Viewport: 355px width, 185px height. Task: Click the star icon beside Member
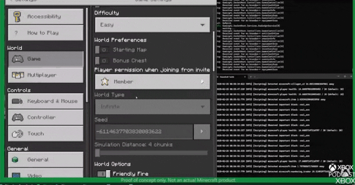click(x=105, y=81)
